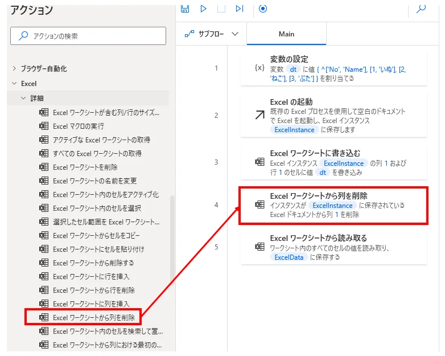The height and width of the screenshot is (356, 445).
Task: Click the magnifier search icon at top right
Action: (x=421, y=9)
